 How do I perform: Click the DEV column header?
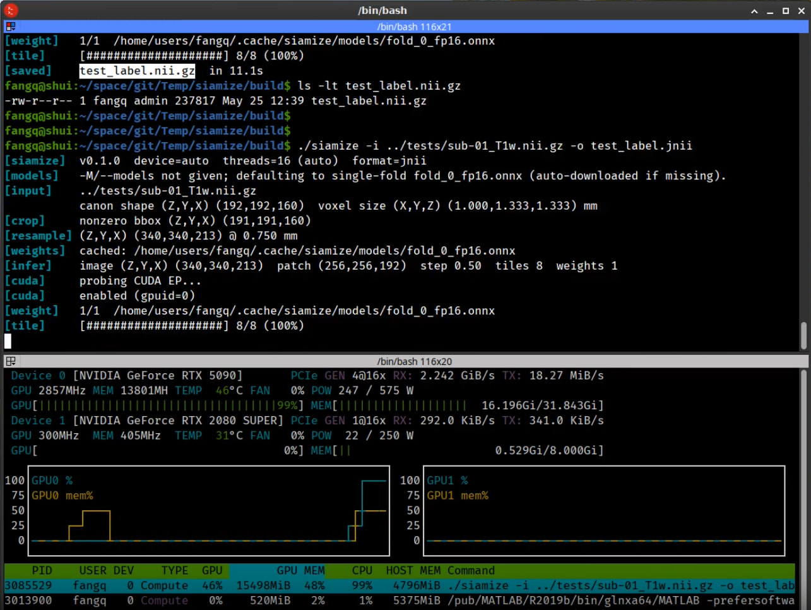pyautogui.click(x=124, y=570)
